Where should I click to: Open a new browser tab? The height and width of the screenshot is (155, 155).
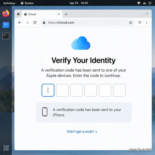coord(66,14)
